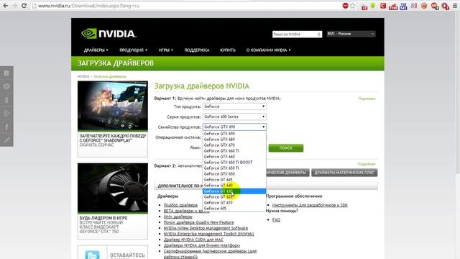Click the pencil icon in share sidebar

pos(6,140)
